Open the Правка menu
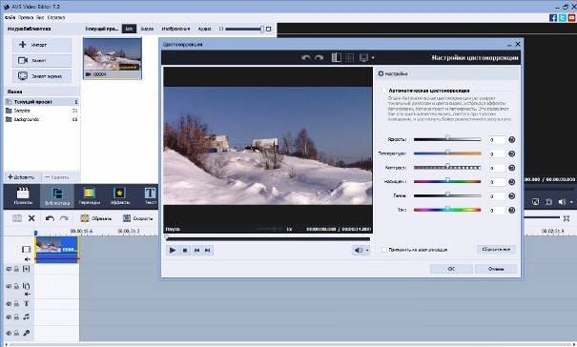 [x=26, y=17]
